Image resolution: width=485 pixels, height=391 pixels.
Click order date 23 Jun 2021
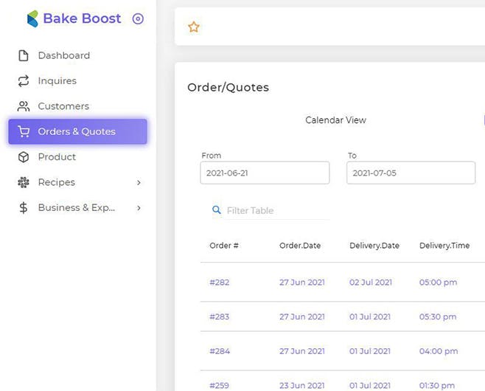302,385
